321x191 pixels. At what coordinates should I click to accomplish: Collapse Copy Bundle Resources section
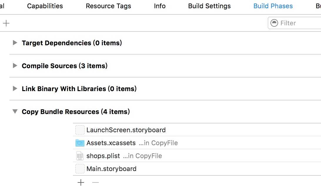[15, 111]
